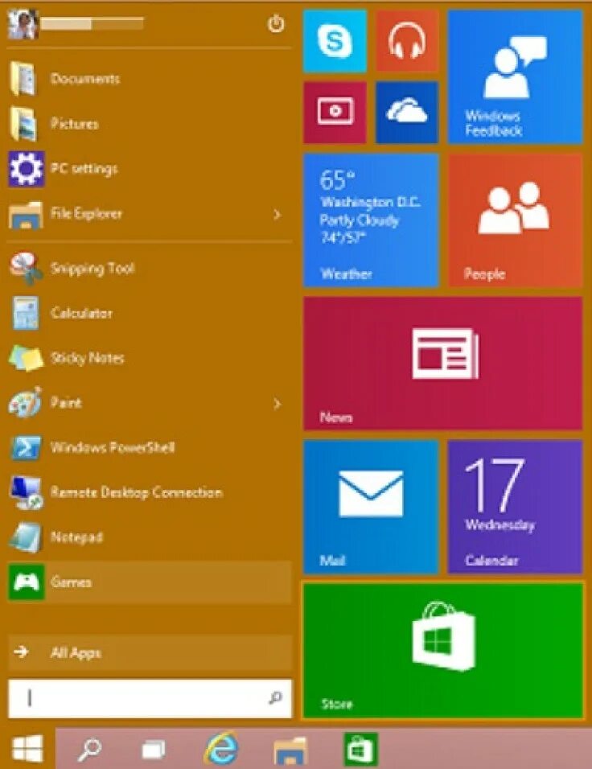This screenshot has height=769, width=592.
Task: Open the Mail tile
Action: pyautogui.click(x=371, y=507)
